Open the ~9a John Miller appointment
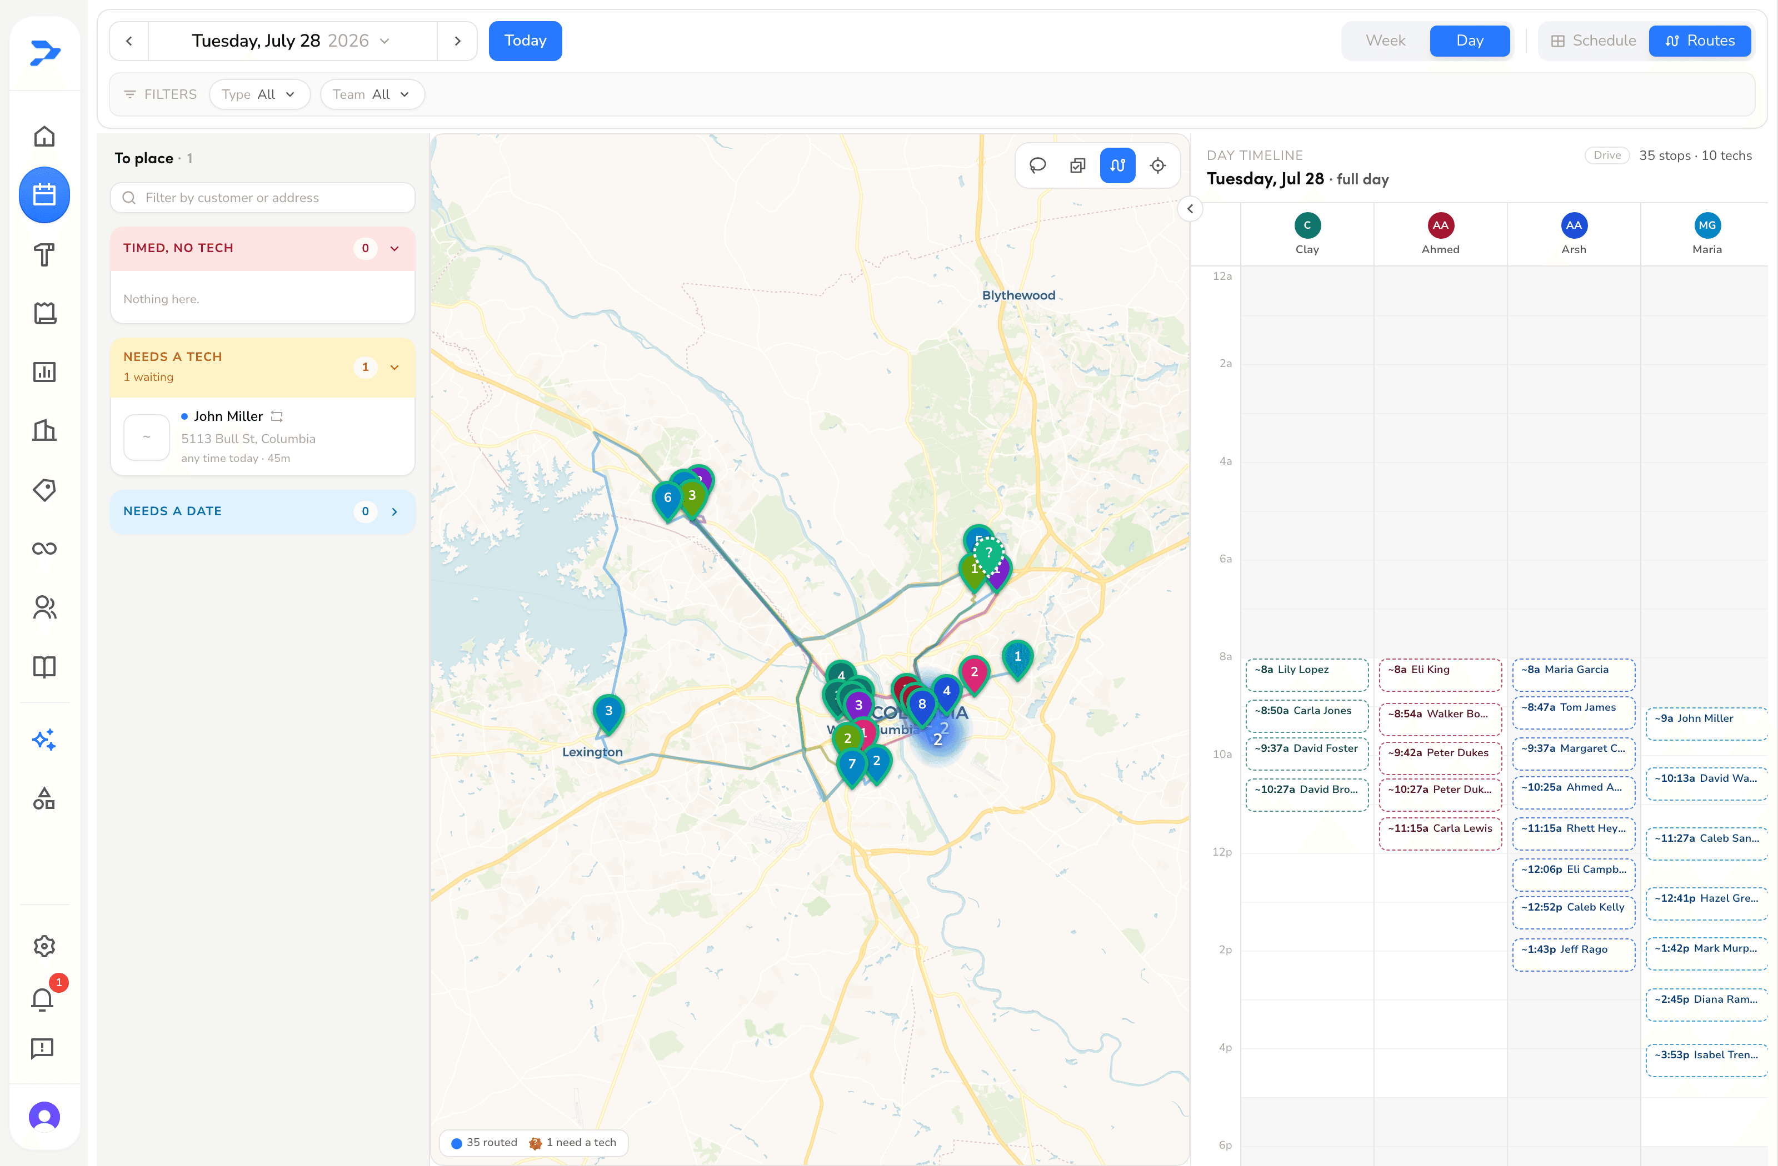Viewport: 1778px width, 1166px height. pyautogui.click(x=1707, y=724)
